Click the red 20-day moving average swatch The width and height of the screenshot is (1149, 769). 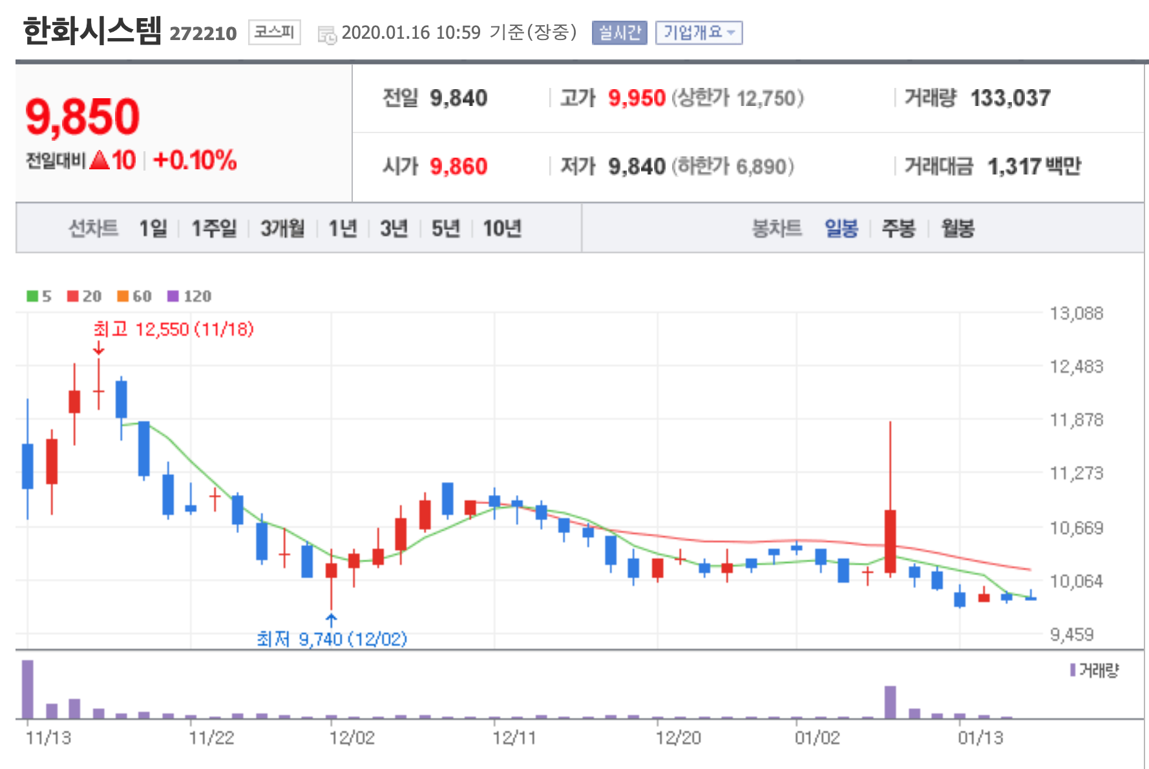tap(73, 296)
